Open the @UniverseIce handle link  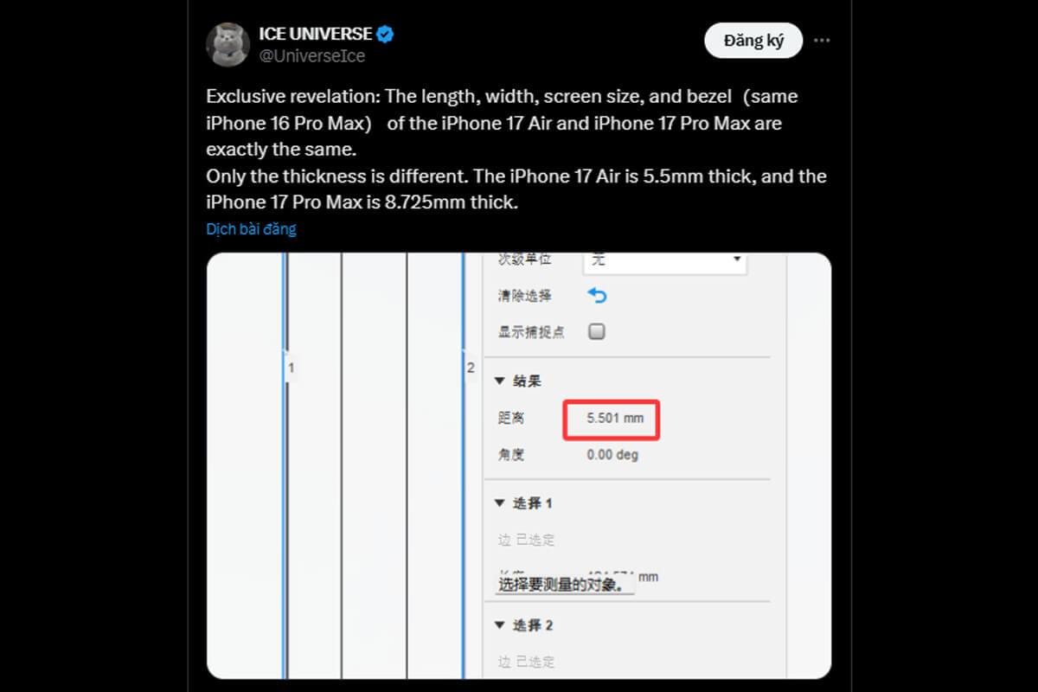(312, 56)
